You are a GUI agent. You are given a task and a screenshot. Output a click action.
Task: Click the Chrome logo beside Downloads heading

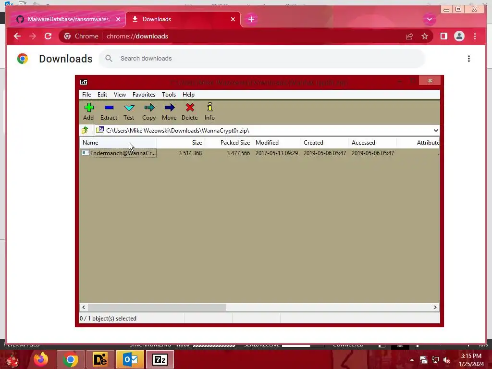pyautogui.click(x=23, y=59)
